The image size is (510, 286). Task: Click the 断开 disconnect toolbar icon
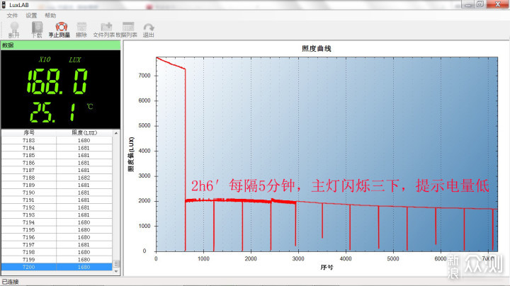point(14,30)
